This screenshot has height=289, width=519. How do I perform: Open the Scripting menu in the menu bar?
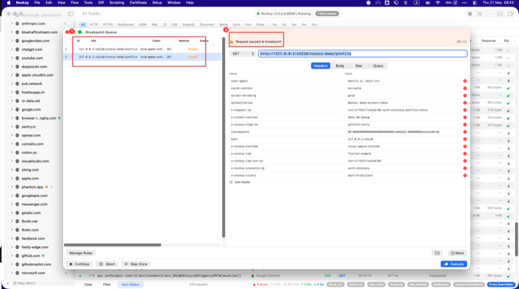[x=117, y=3]
